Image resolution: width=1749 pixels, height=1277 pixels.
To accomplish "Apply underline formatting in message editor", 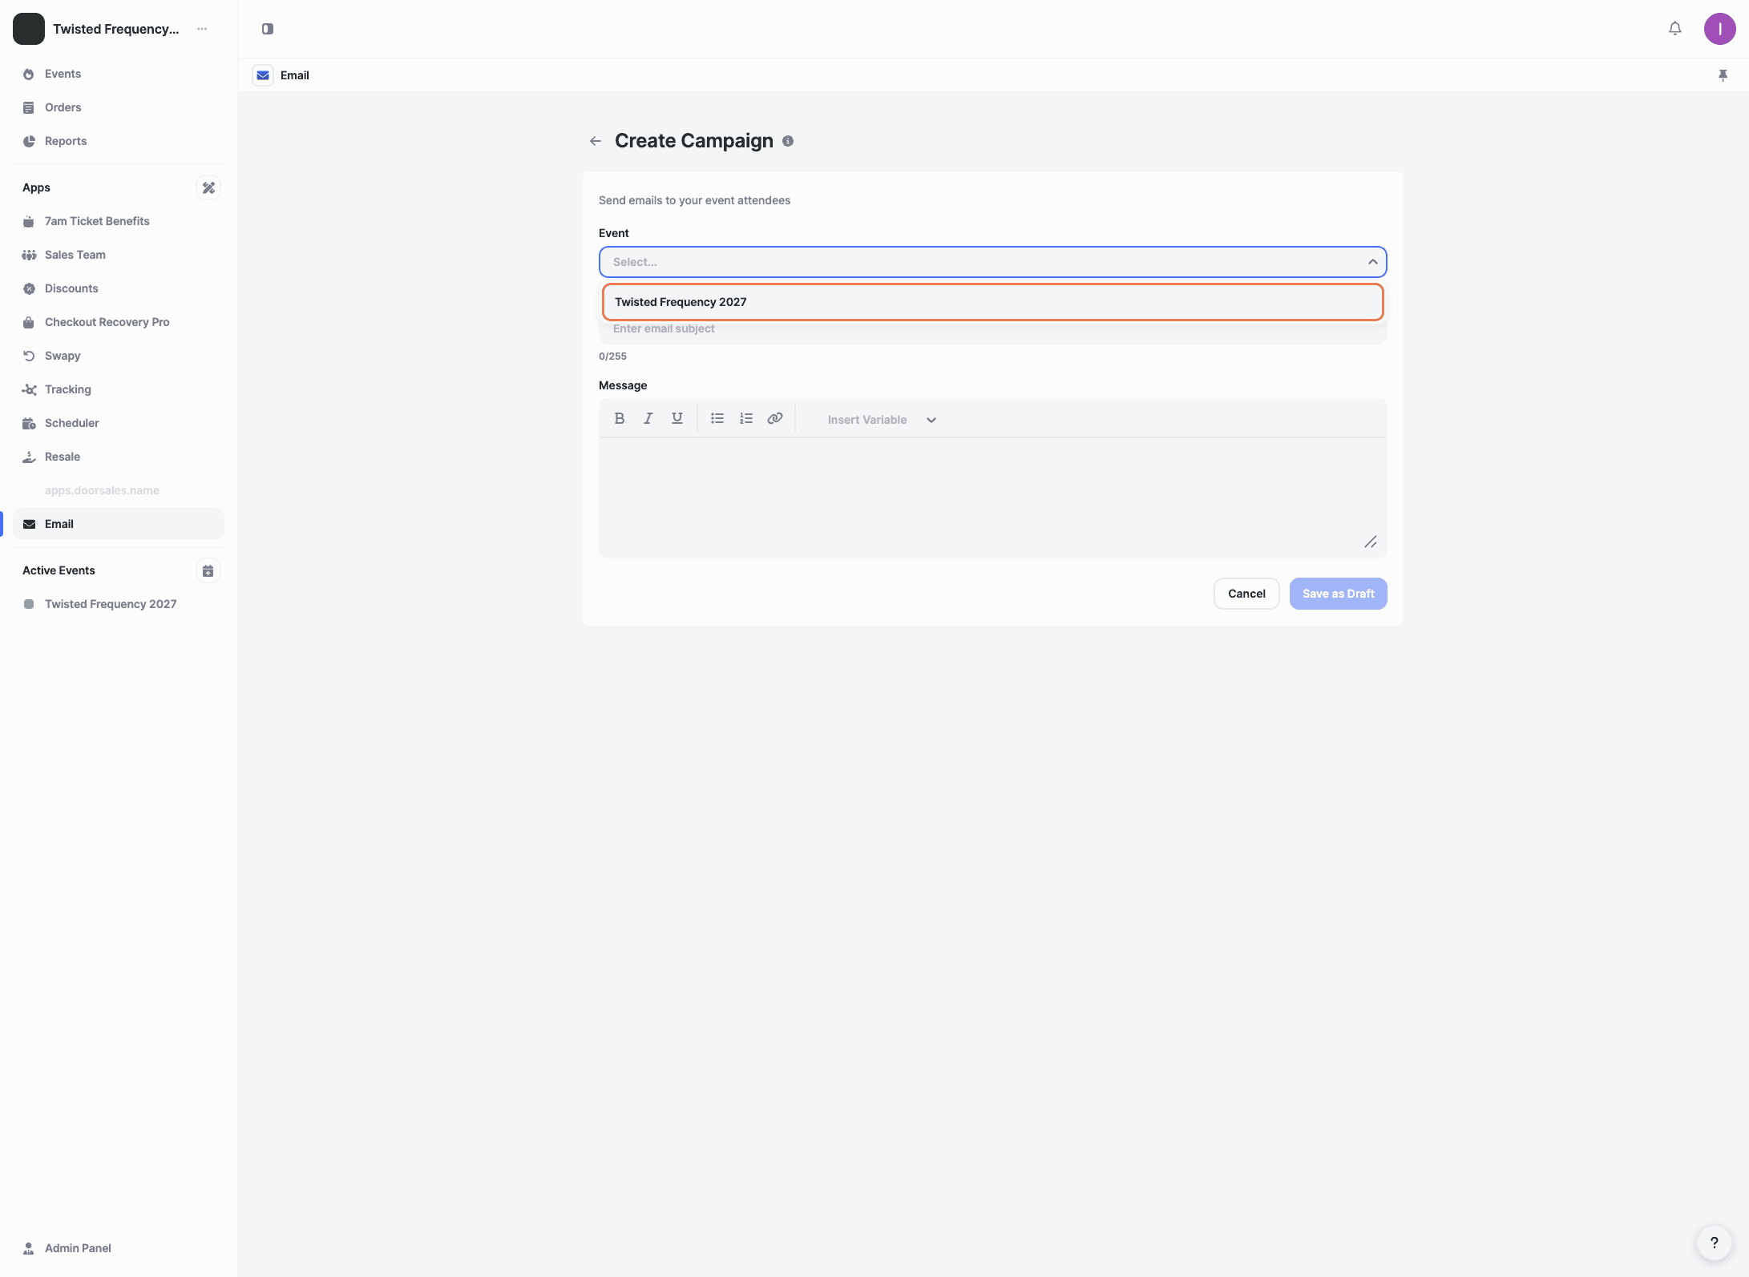I will 677,418.
